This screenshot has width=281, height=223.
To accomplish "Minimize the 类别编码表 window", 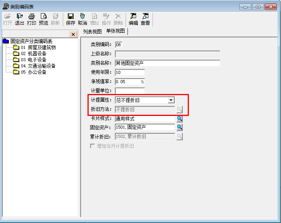I will point(245,7).
